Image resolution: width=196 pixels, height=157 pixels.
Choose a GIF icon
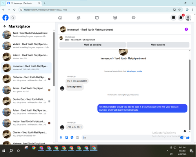click(78, 137)
